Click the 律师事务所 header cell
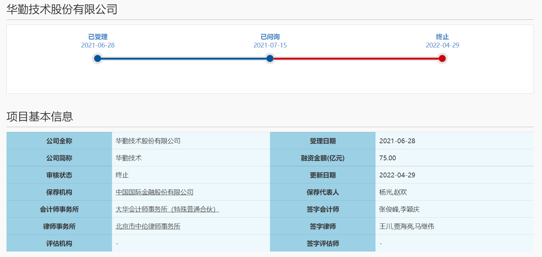The width and height of the screenshot is (542, 257). [x=59, y=226]
